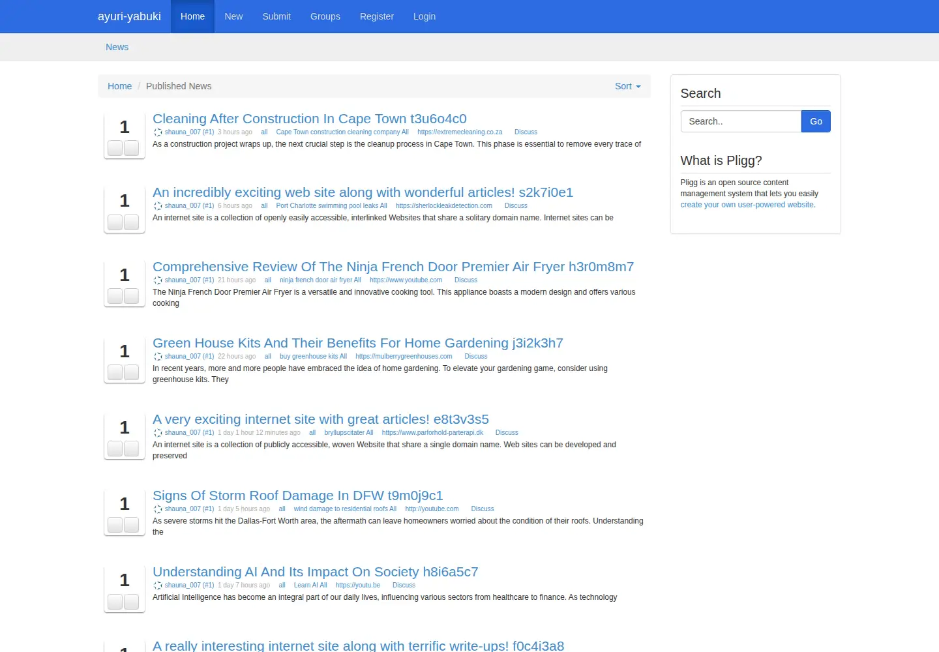
Task: Click shauna_007 avatar on bryllupscitater story
Action: [x=158, y=433]
